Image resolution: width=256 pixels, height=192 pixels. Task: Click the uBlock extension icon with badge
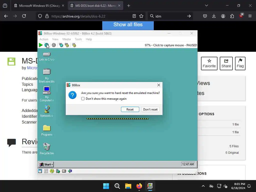click(241, 16)
